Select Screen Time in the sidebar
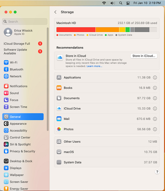Image resolution: width=165 pixels, height=191 pixels. [23, 107]
